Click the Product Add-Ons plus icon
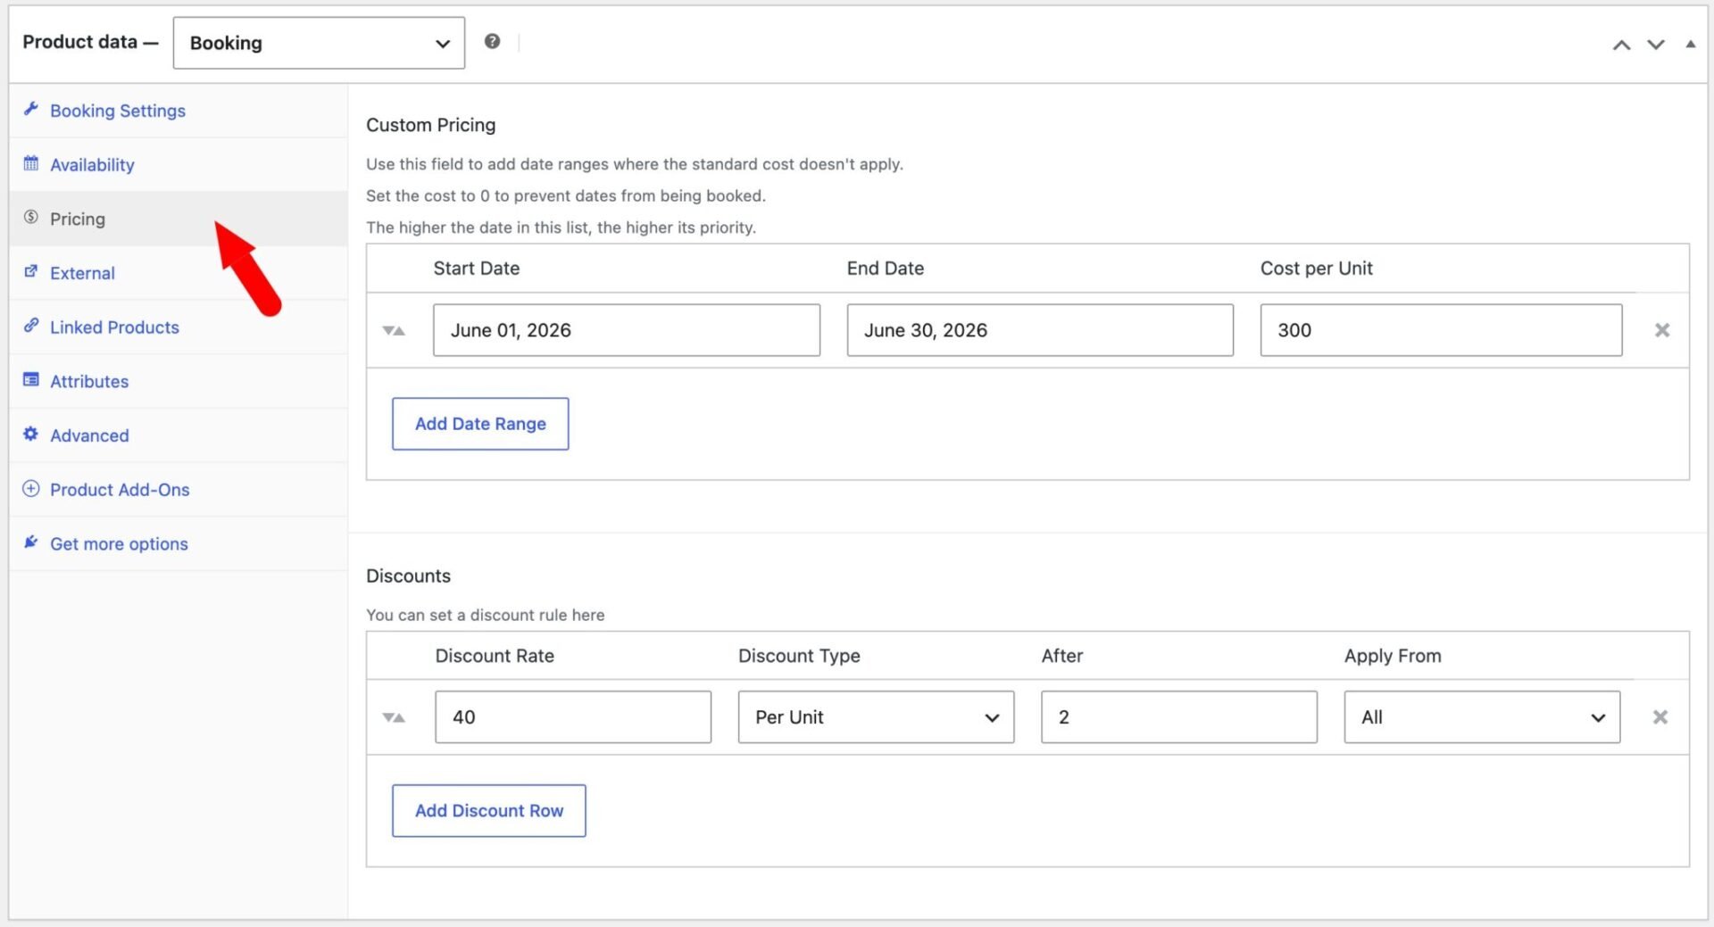This screenshot has height=927, width=1714. click(x=31, y=489)
